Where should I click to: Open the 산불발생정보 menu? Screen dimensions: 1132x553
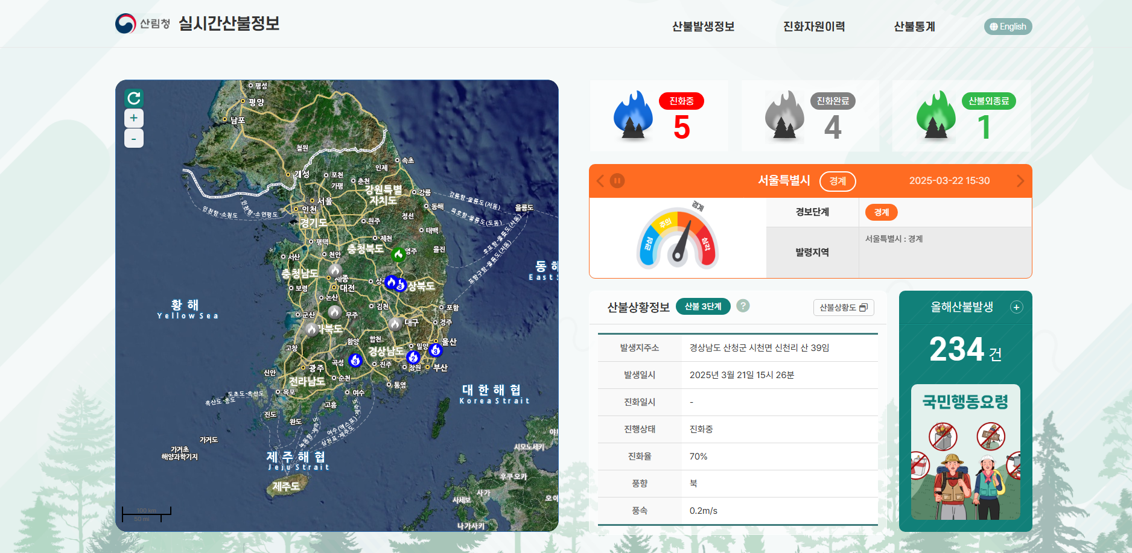[x=703, y=27]
